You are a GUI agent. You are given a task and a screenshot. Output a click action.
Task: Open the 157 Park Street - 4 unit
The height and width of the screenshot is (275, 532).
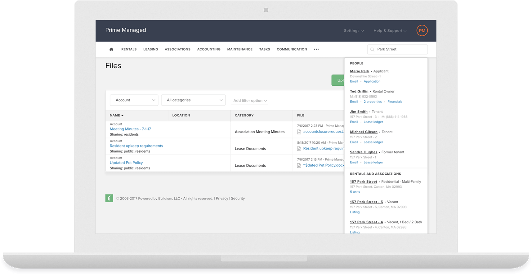(366, 222)
